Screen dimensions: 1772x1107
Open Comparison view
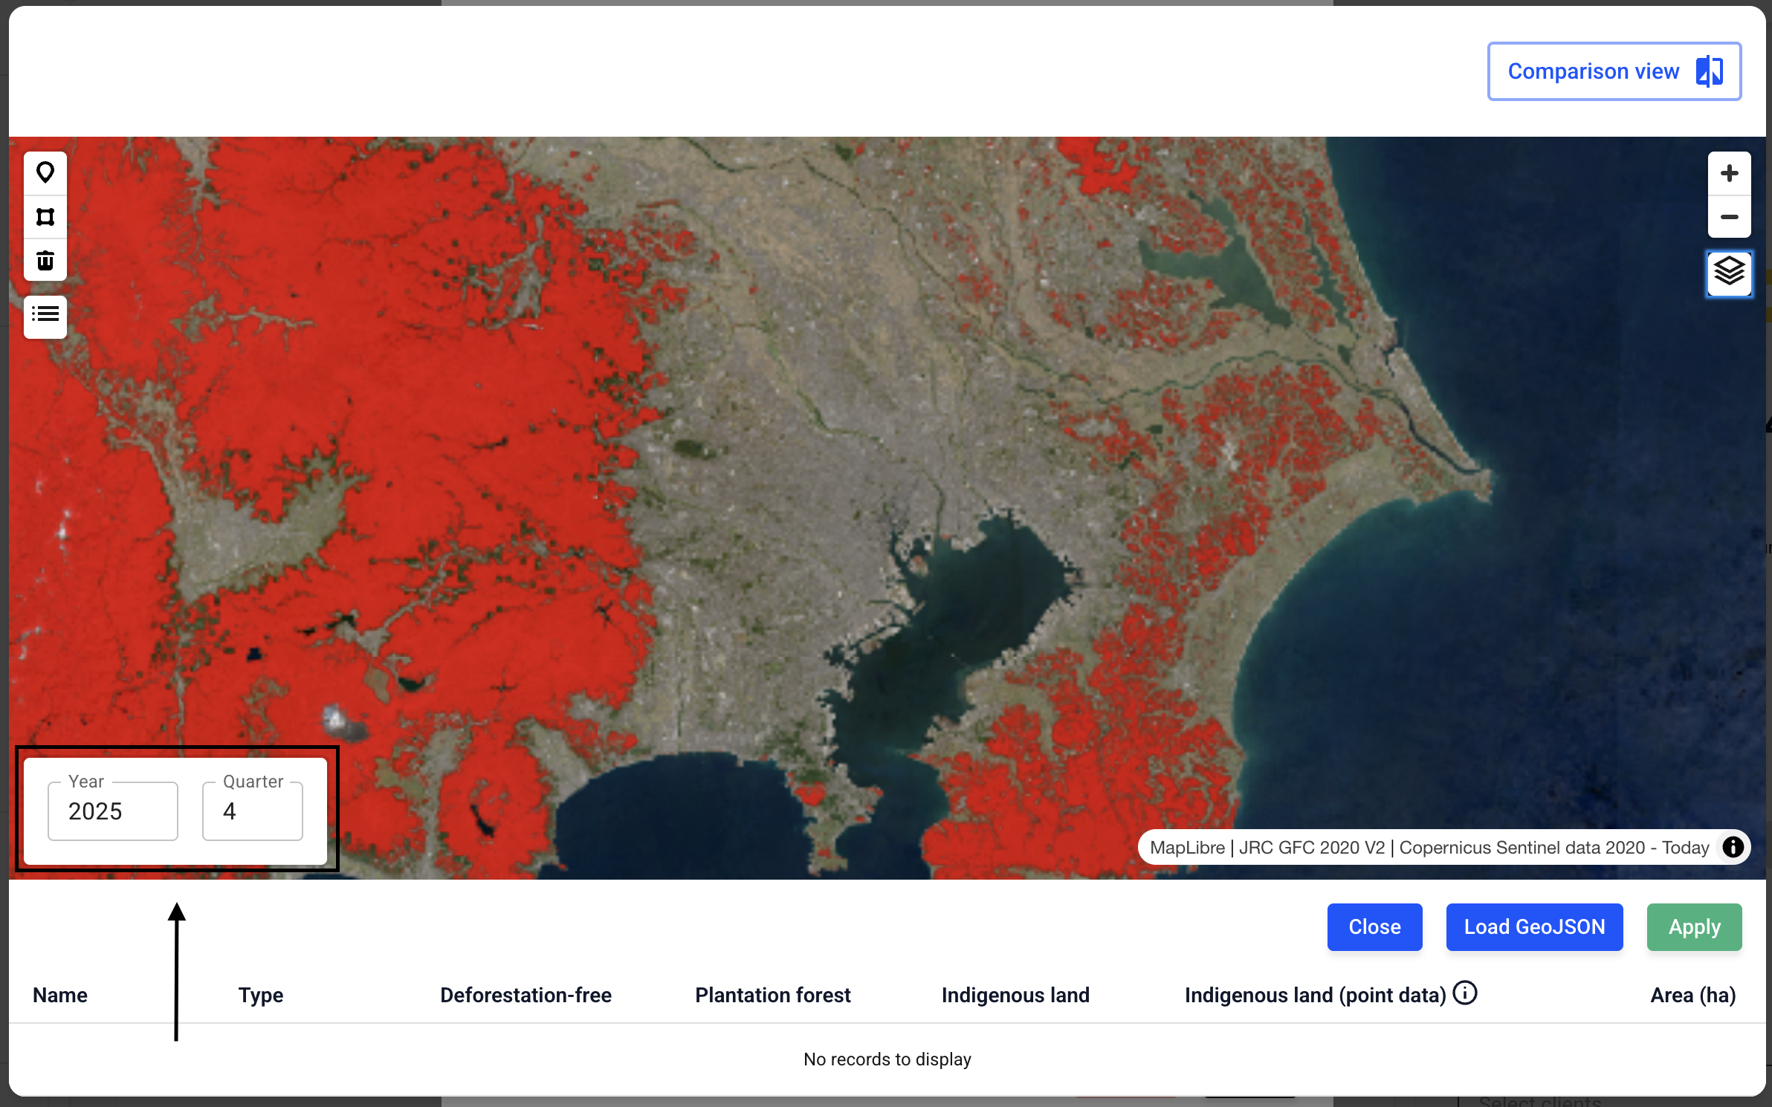[1614, 71]
